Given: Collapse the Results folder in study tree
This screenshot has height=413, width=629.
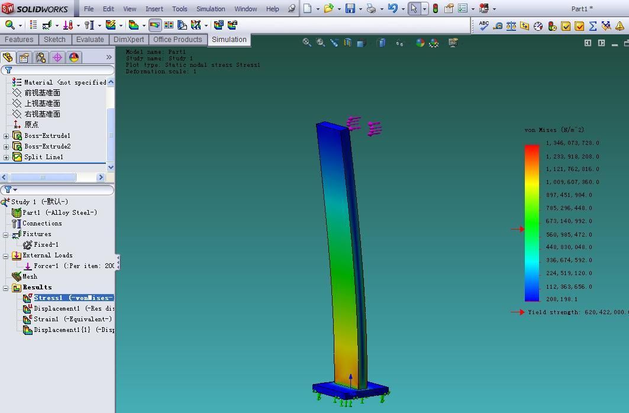Looking at the screenshot, I should [6, 288].
